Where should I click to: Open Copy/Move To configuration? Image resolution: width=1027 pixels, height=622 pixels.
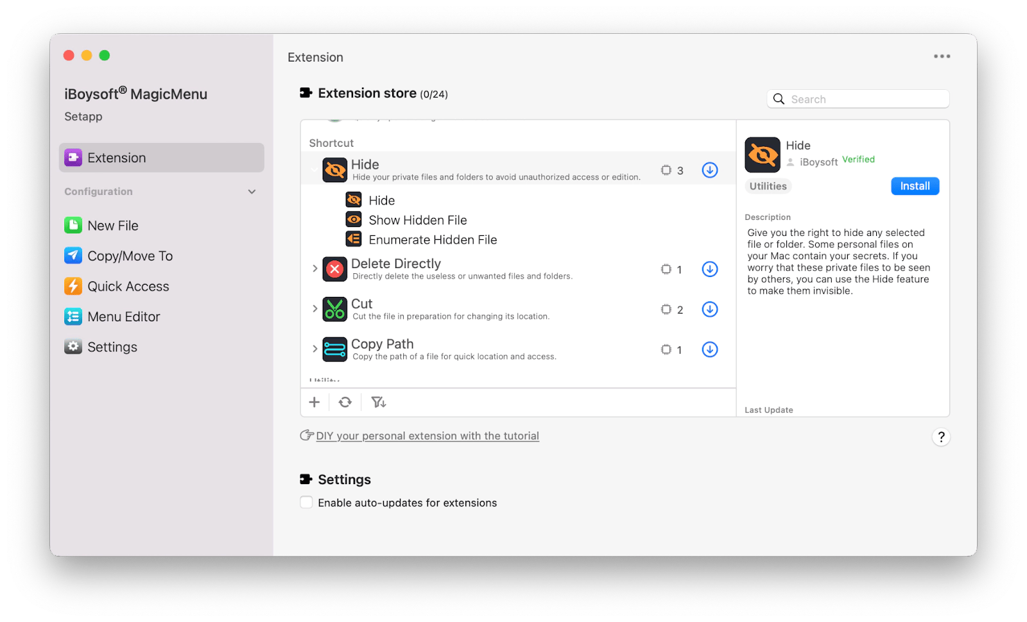(x=119, y=256)
